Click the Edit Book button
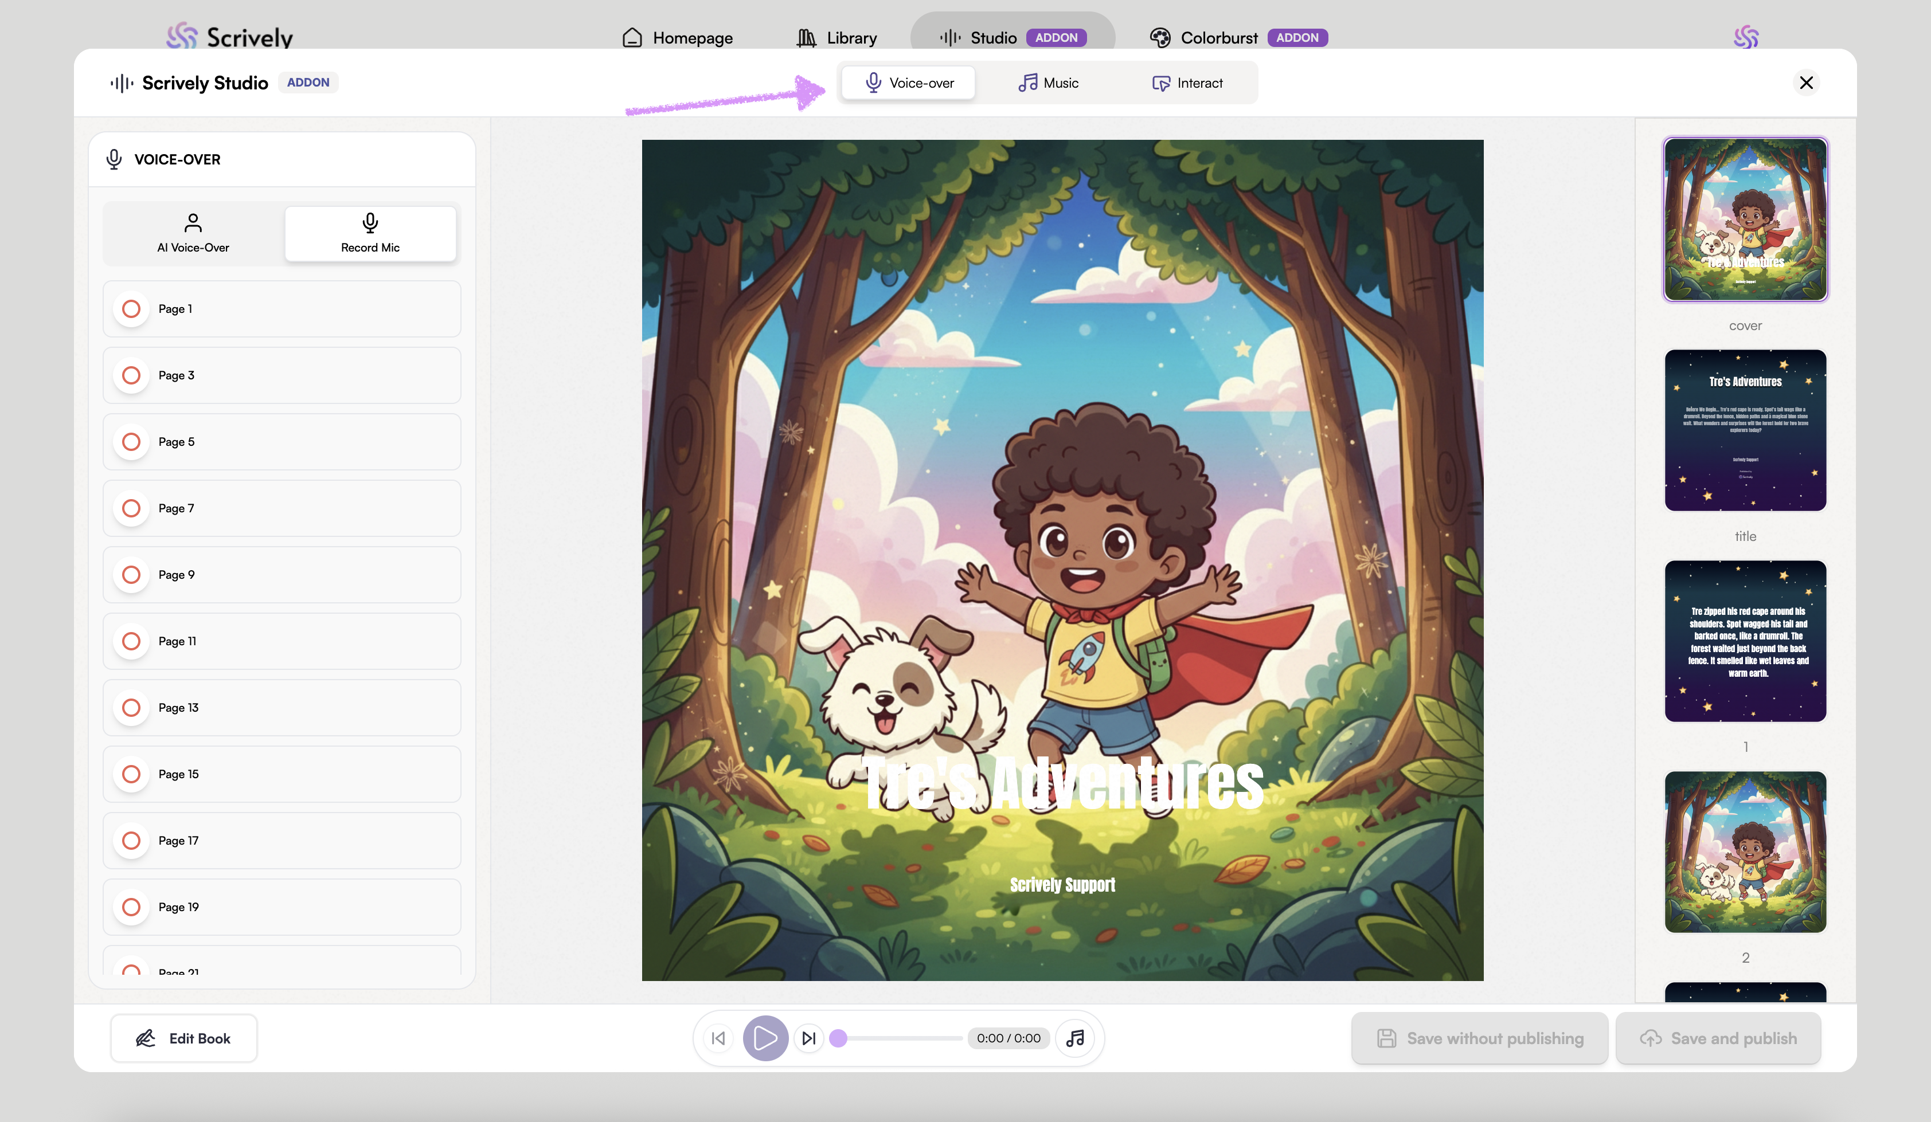1931x1122 pixels. 184,1038
